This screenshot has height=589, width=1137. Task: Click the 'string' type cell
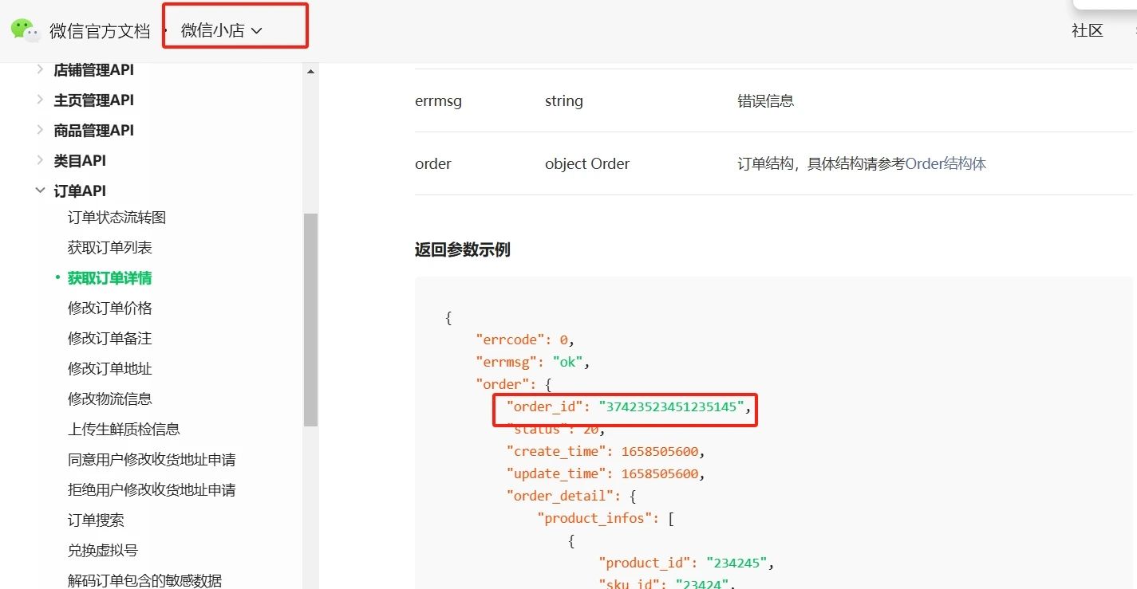(564, 101)
